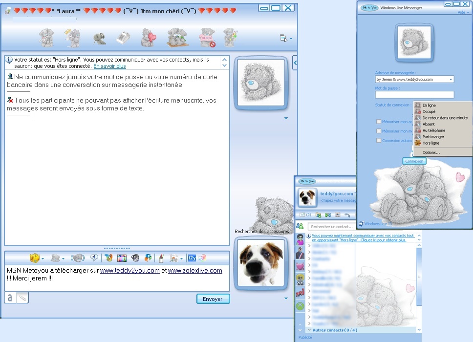Click the handwriting pen icon in toolbar
This screenshot has height=342, width=473.
click(108, 258)
